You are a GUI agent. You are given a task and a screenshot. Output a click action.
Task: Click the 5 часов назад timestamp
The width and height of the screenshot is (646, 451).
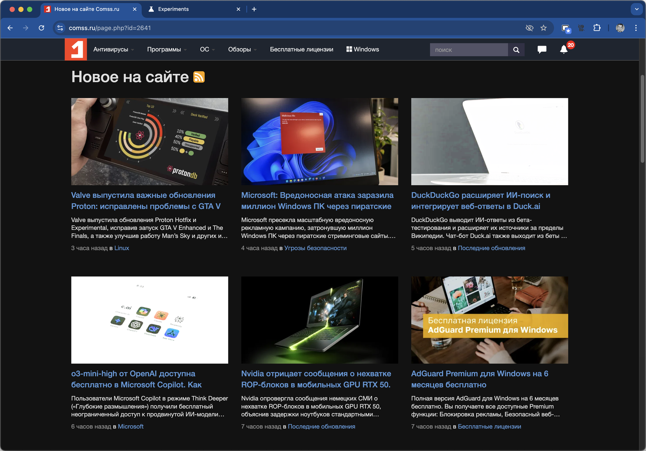pos(431,248)
